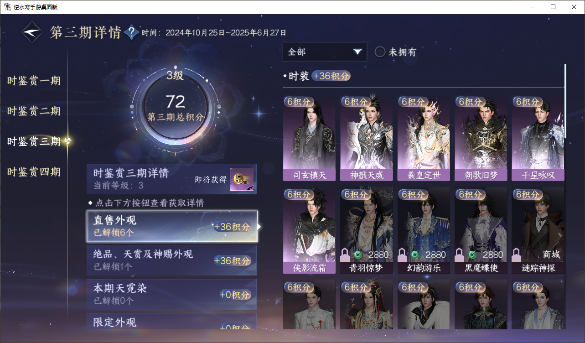Click jade currency icon on 幻韵游乐
This screenshot has height=343, width=585.
tap(414, 255)
